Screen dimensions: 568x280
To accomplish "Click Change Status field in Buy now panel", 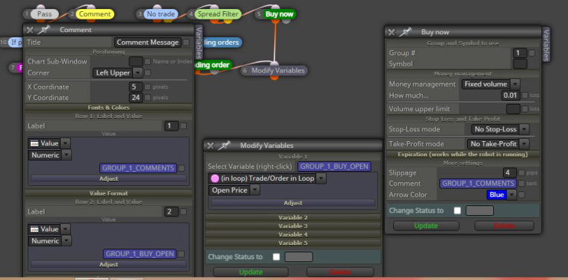I will (480, 211).
